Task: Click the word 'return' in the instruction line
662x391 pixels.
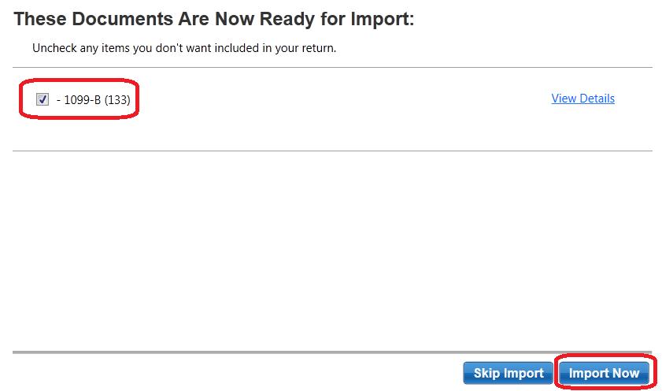Action: click(x=320, y=49)
